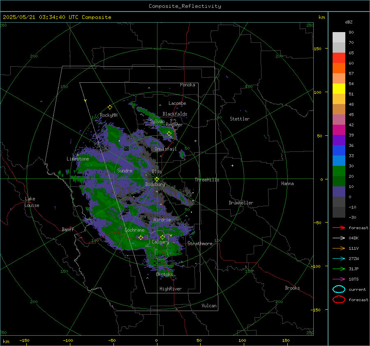The height and width of the screenshot is (346, 370).
Task: Click the 2025/05/21 03:34:40 UTC timestamp
Action: (x=36, y=17)
